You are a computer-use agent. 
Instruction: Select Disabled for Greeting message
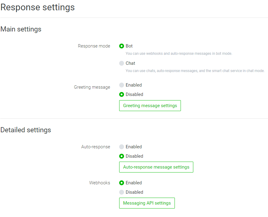[x=122, y=94]
